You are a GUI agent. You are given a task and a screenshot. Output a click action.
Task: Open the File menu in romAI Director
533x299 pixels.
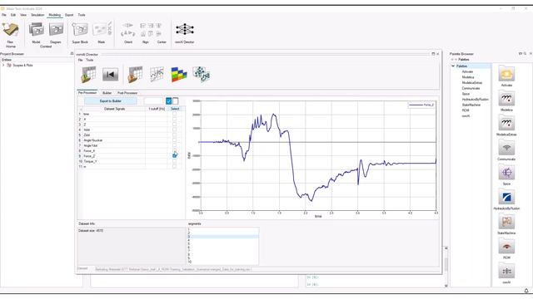80,60
